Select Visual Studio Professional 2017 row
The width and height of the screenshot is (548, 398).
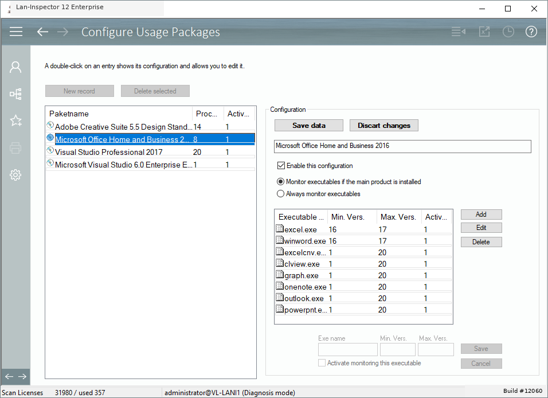[151, 152]
